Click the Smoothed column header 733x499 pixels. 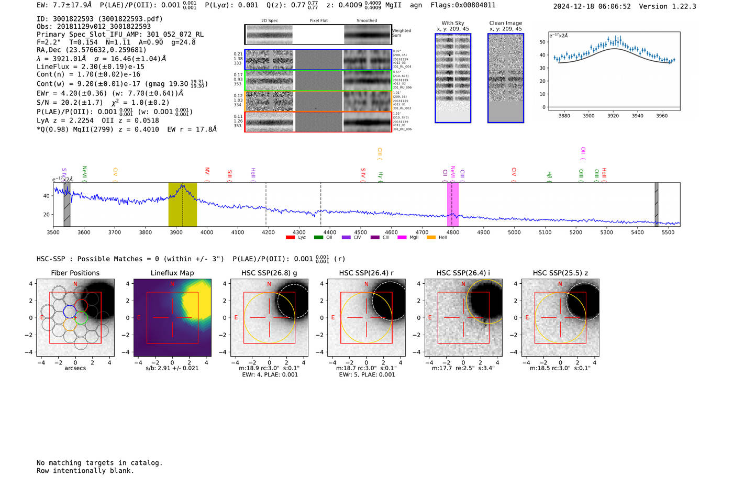[x=367, y=21]
